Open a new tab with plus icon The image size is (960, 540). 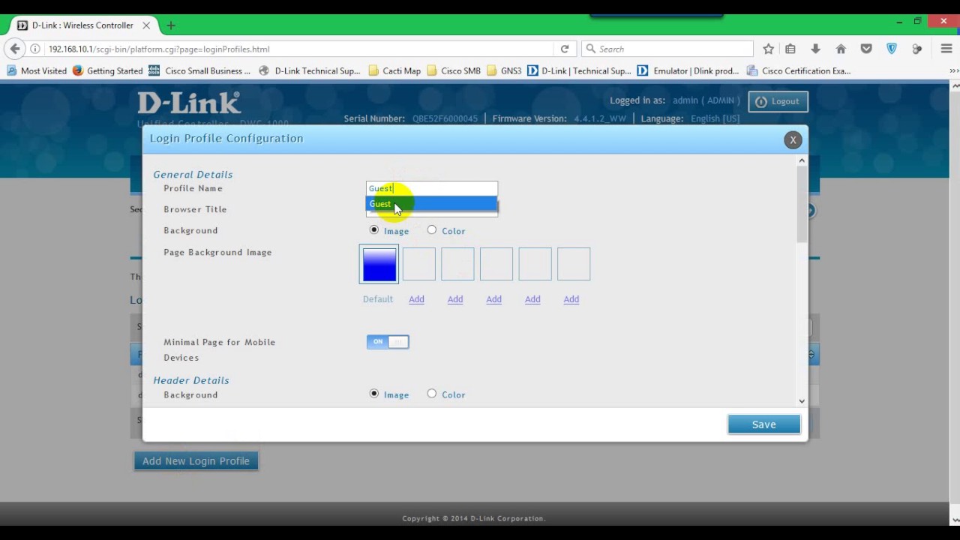[171, 25]
